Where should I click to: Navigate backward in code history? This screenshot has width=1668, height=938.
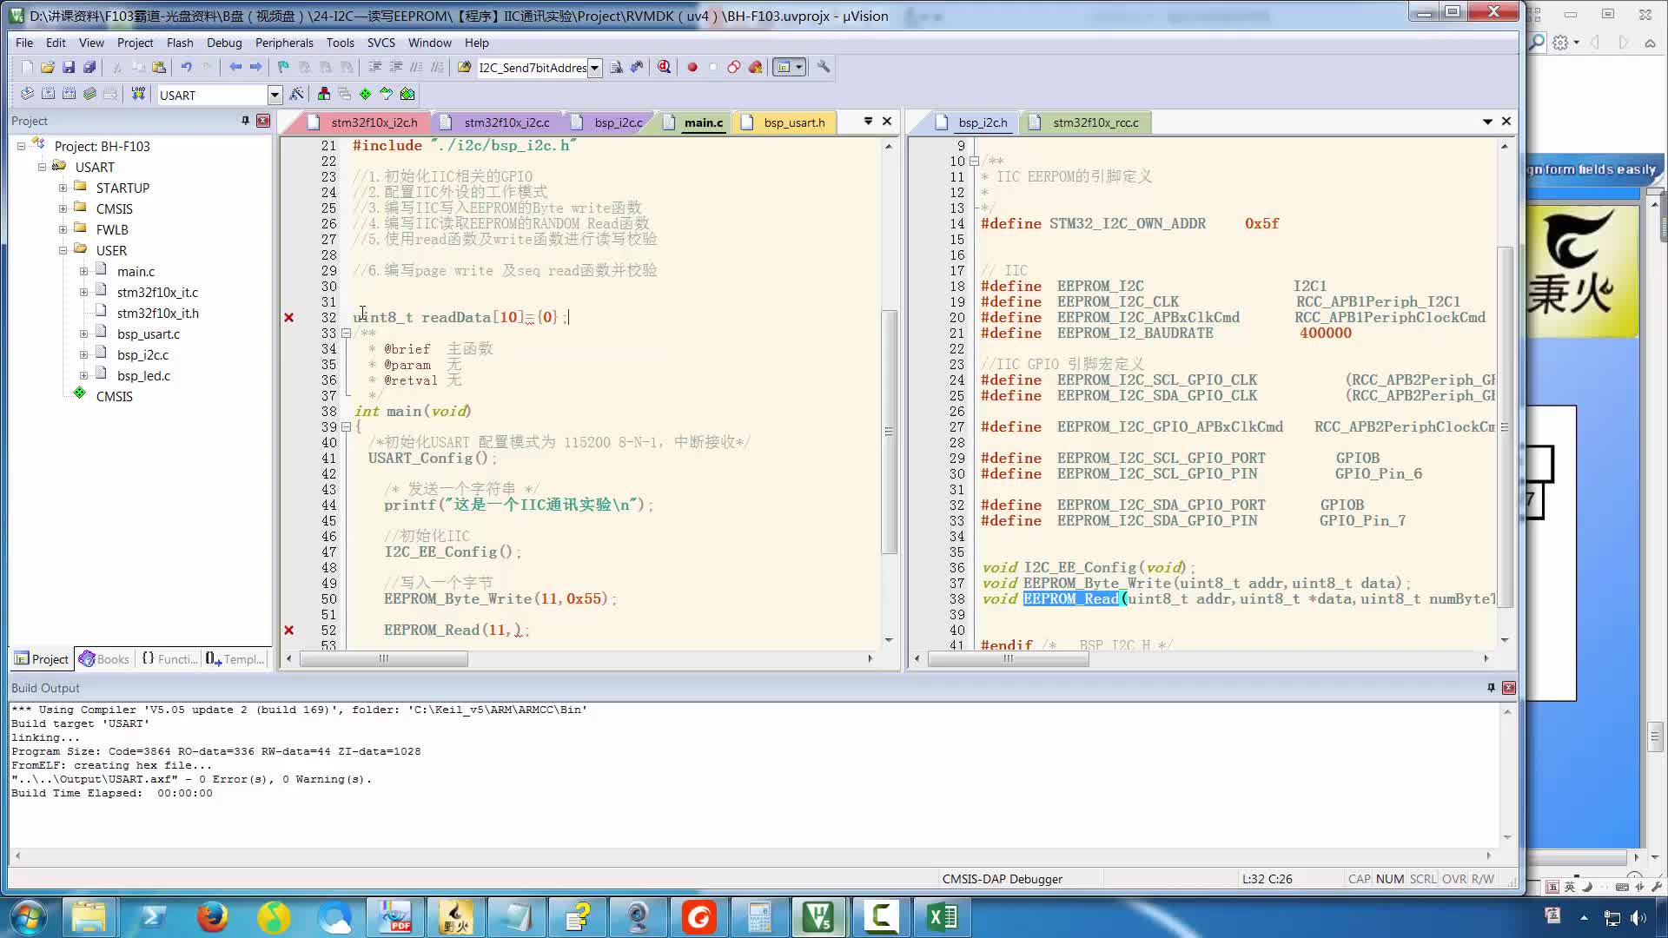(x=235, y=67)
